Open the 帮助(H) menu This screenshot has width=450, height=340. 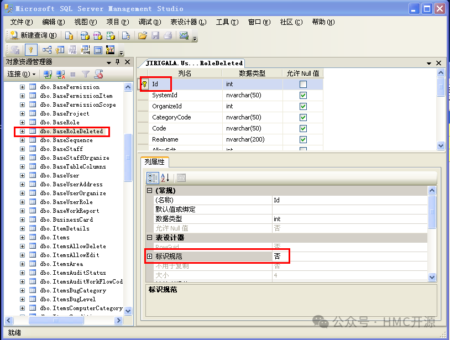[323, 22]
